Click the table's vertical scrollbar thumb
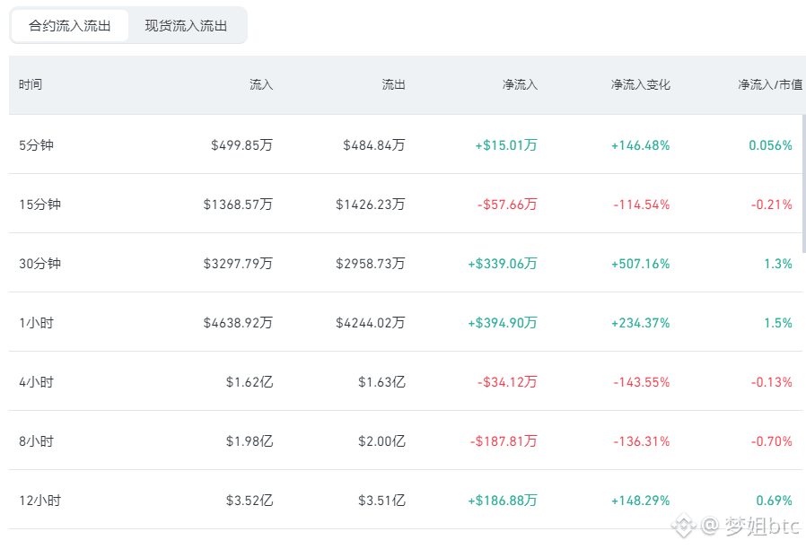 pos(804,184)
